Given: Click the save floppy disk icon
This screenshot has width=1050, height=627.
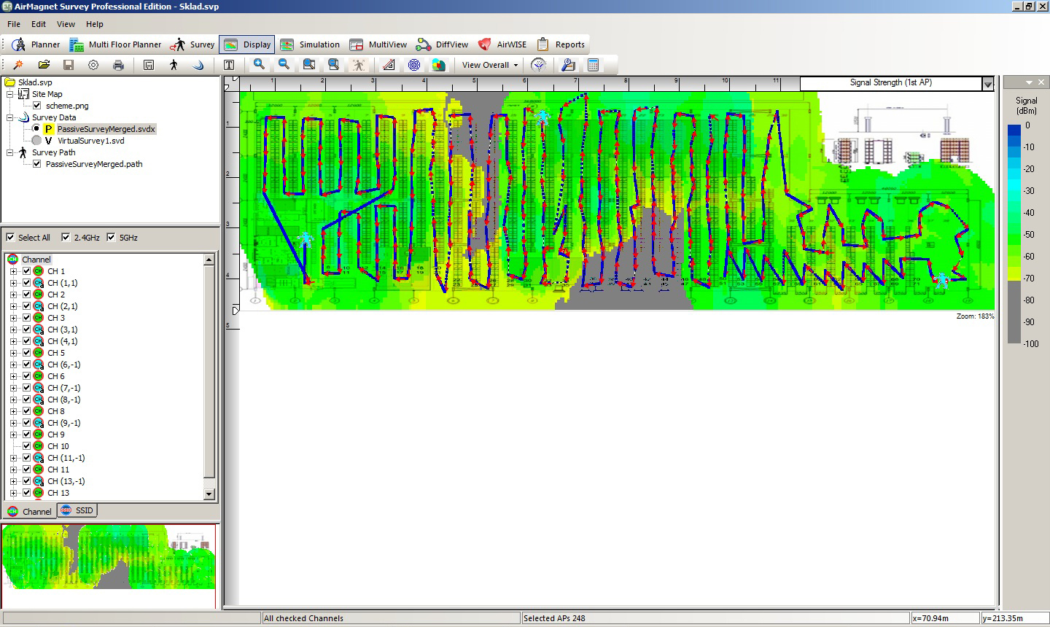Looking at the screenshot, I should pos(69,65).
